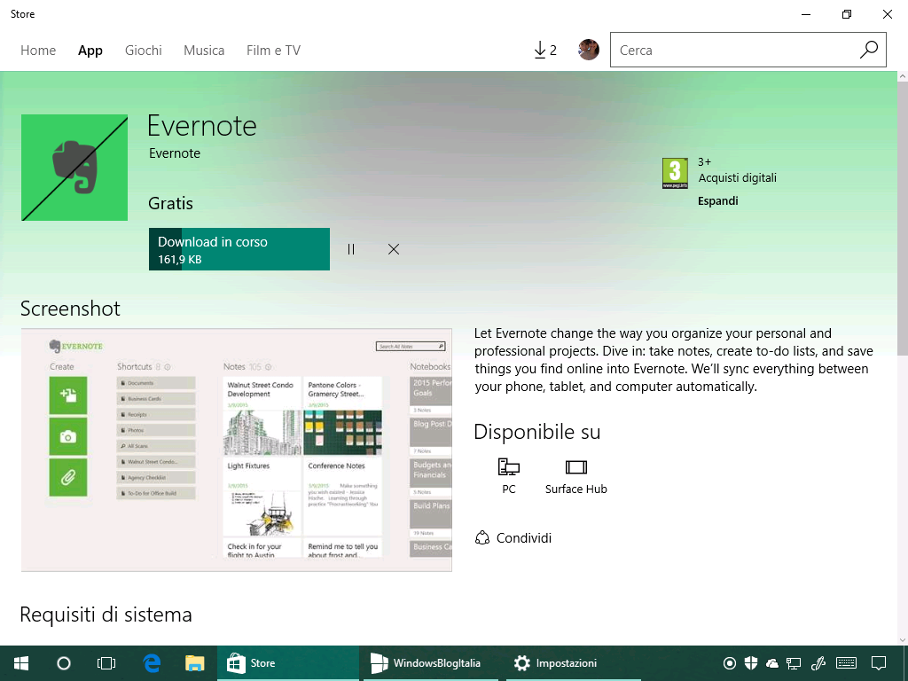
Task: Click the scrollbar down arrow
Action: (x=902, y=640)
